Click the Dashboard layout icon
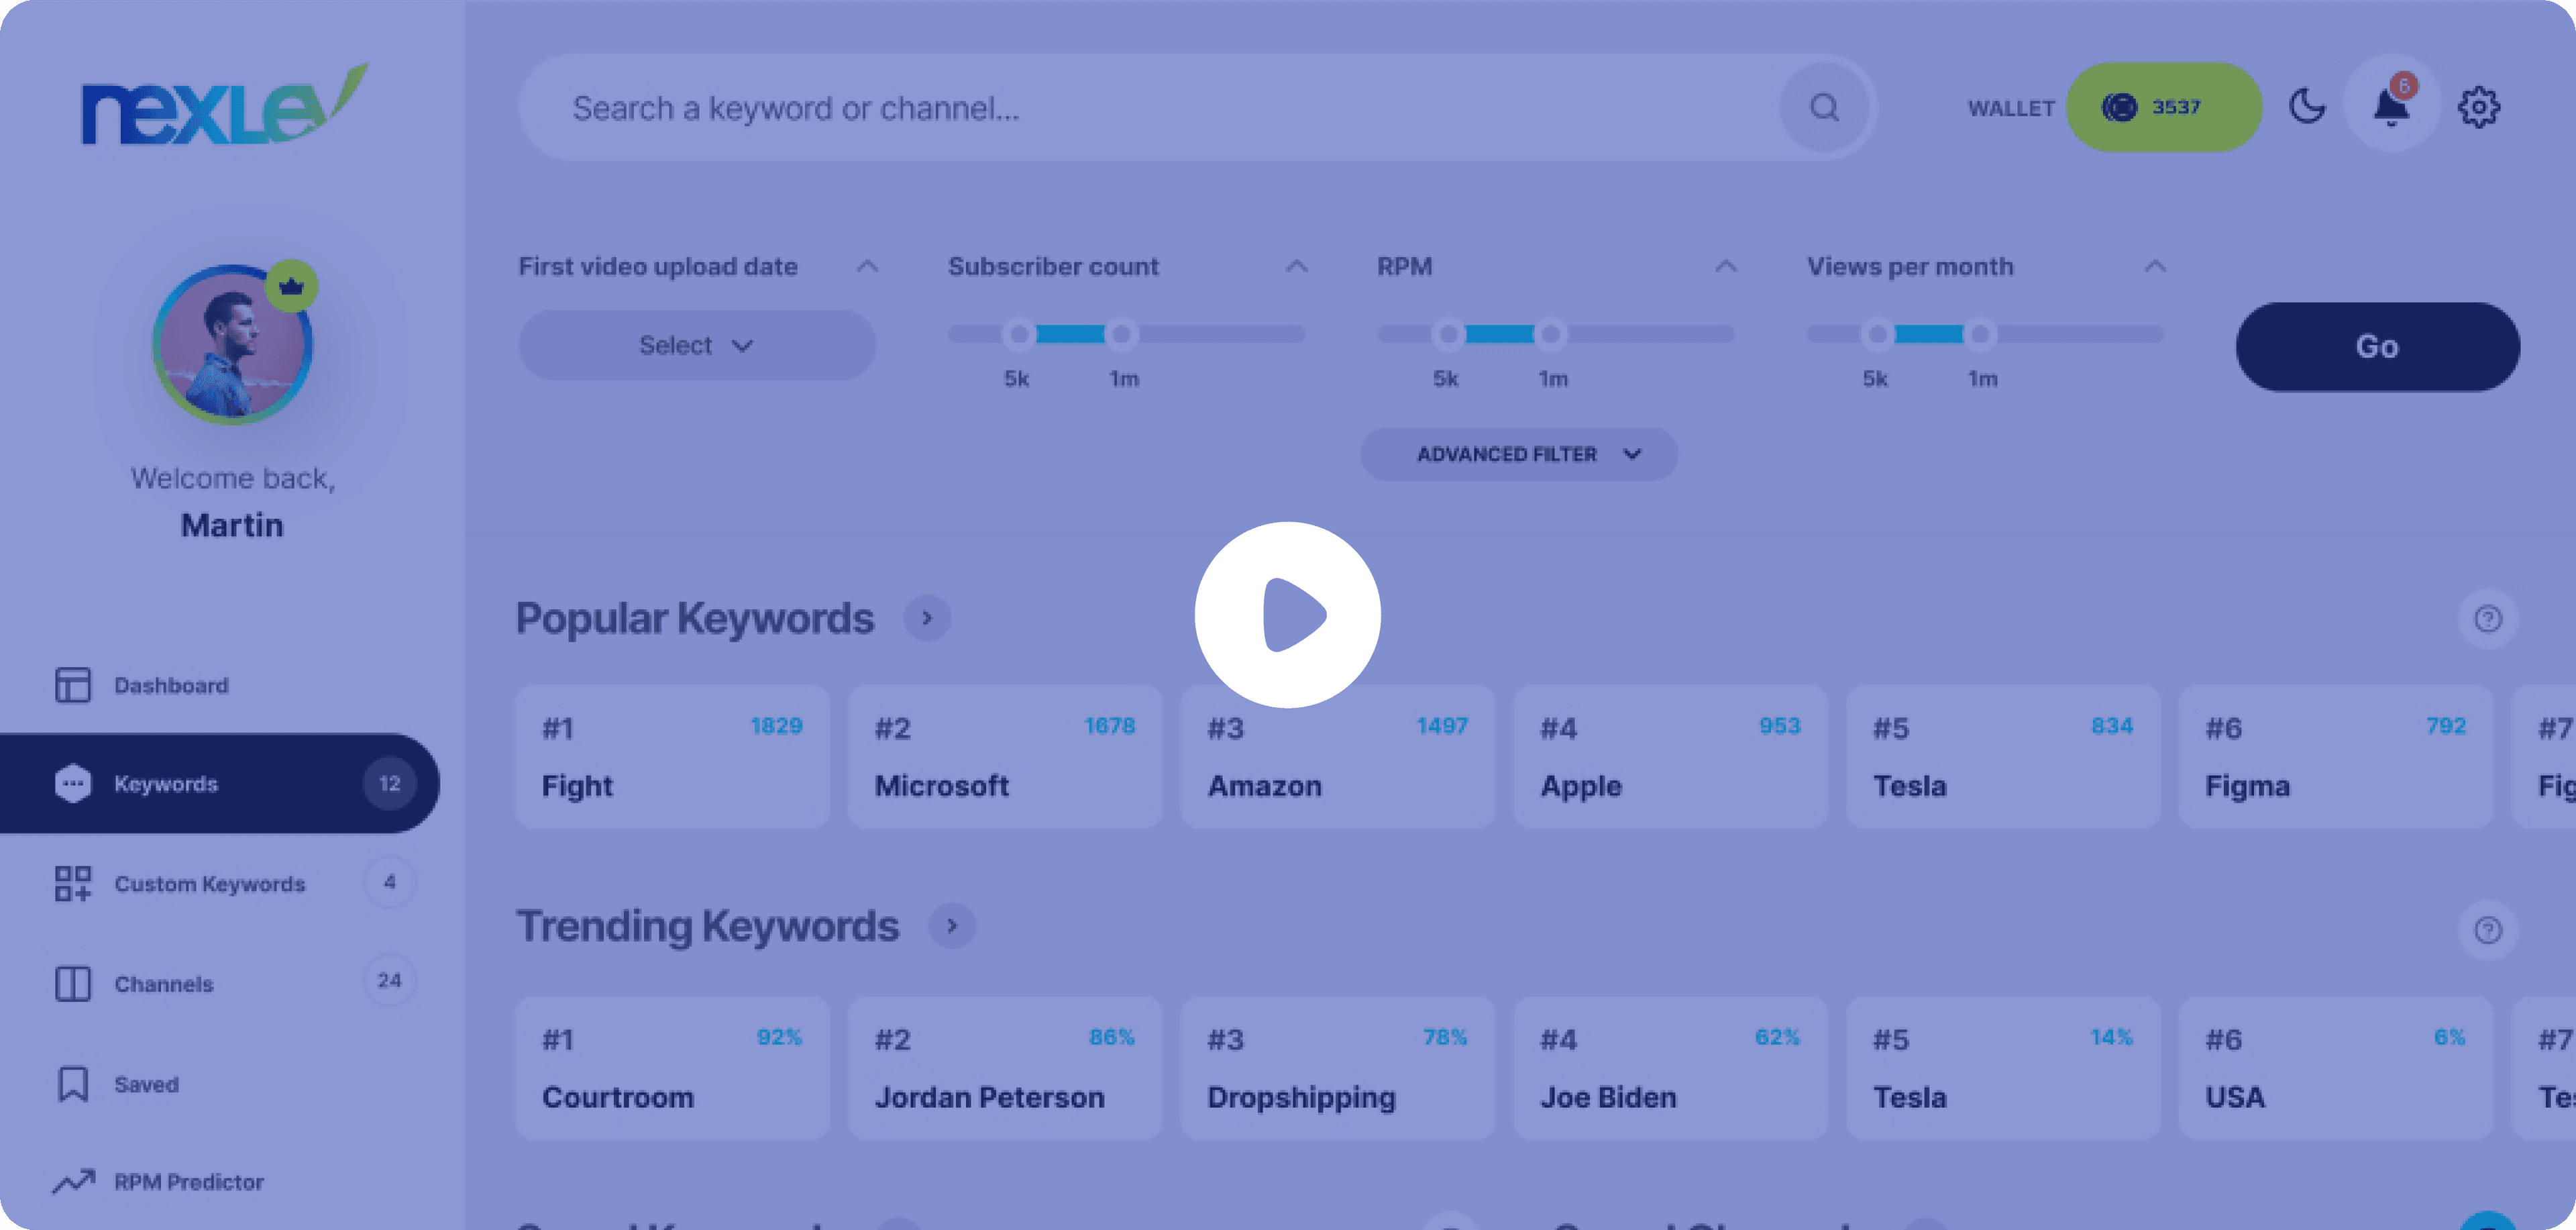Viewport: 2576px width, 1230px height. tap(72, 685)
